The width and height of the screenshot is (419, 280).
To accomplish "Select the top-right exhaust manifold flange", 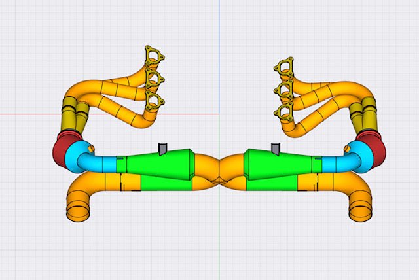I will (283, 67).
